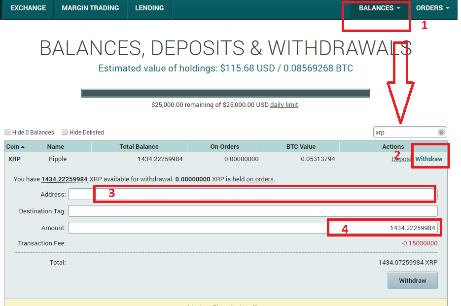Enable the Hide 0 Balances checkbox

[x=8, y=132]
